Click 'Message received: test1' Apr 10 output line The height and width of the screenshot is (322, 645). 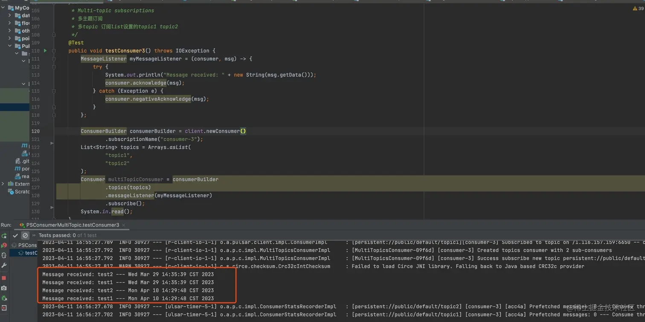pos(128,299)
